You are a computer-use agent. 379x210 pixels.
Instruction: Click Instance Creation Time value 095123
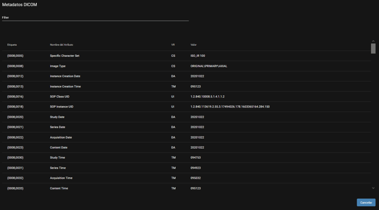click(x=195, y=86)
